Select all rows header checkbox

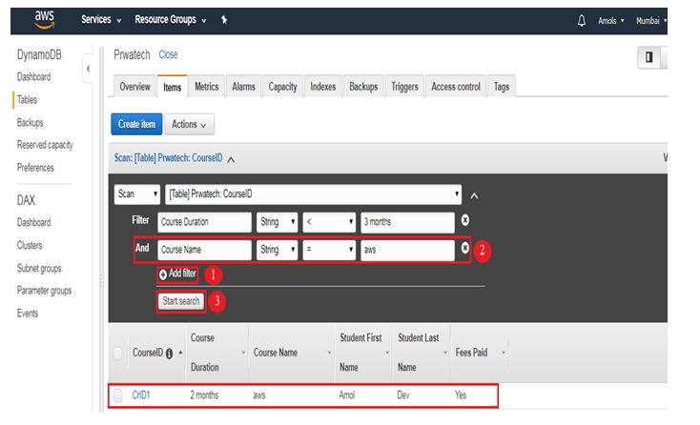coord(118,354)
